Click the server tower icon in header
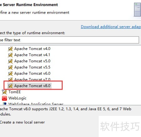 (137, 10)
